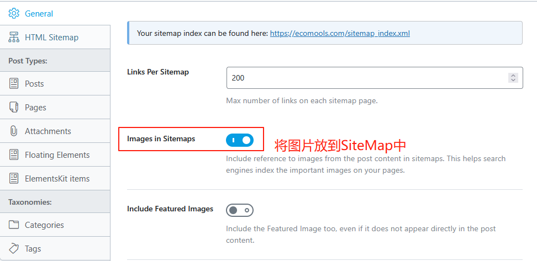Click the ElementsKit items icon
The height and width of the screenshot is (261, 537).
point(14,179)
